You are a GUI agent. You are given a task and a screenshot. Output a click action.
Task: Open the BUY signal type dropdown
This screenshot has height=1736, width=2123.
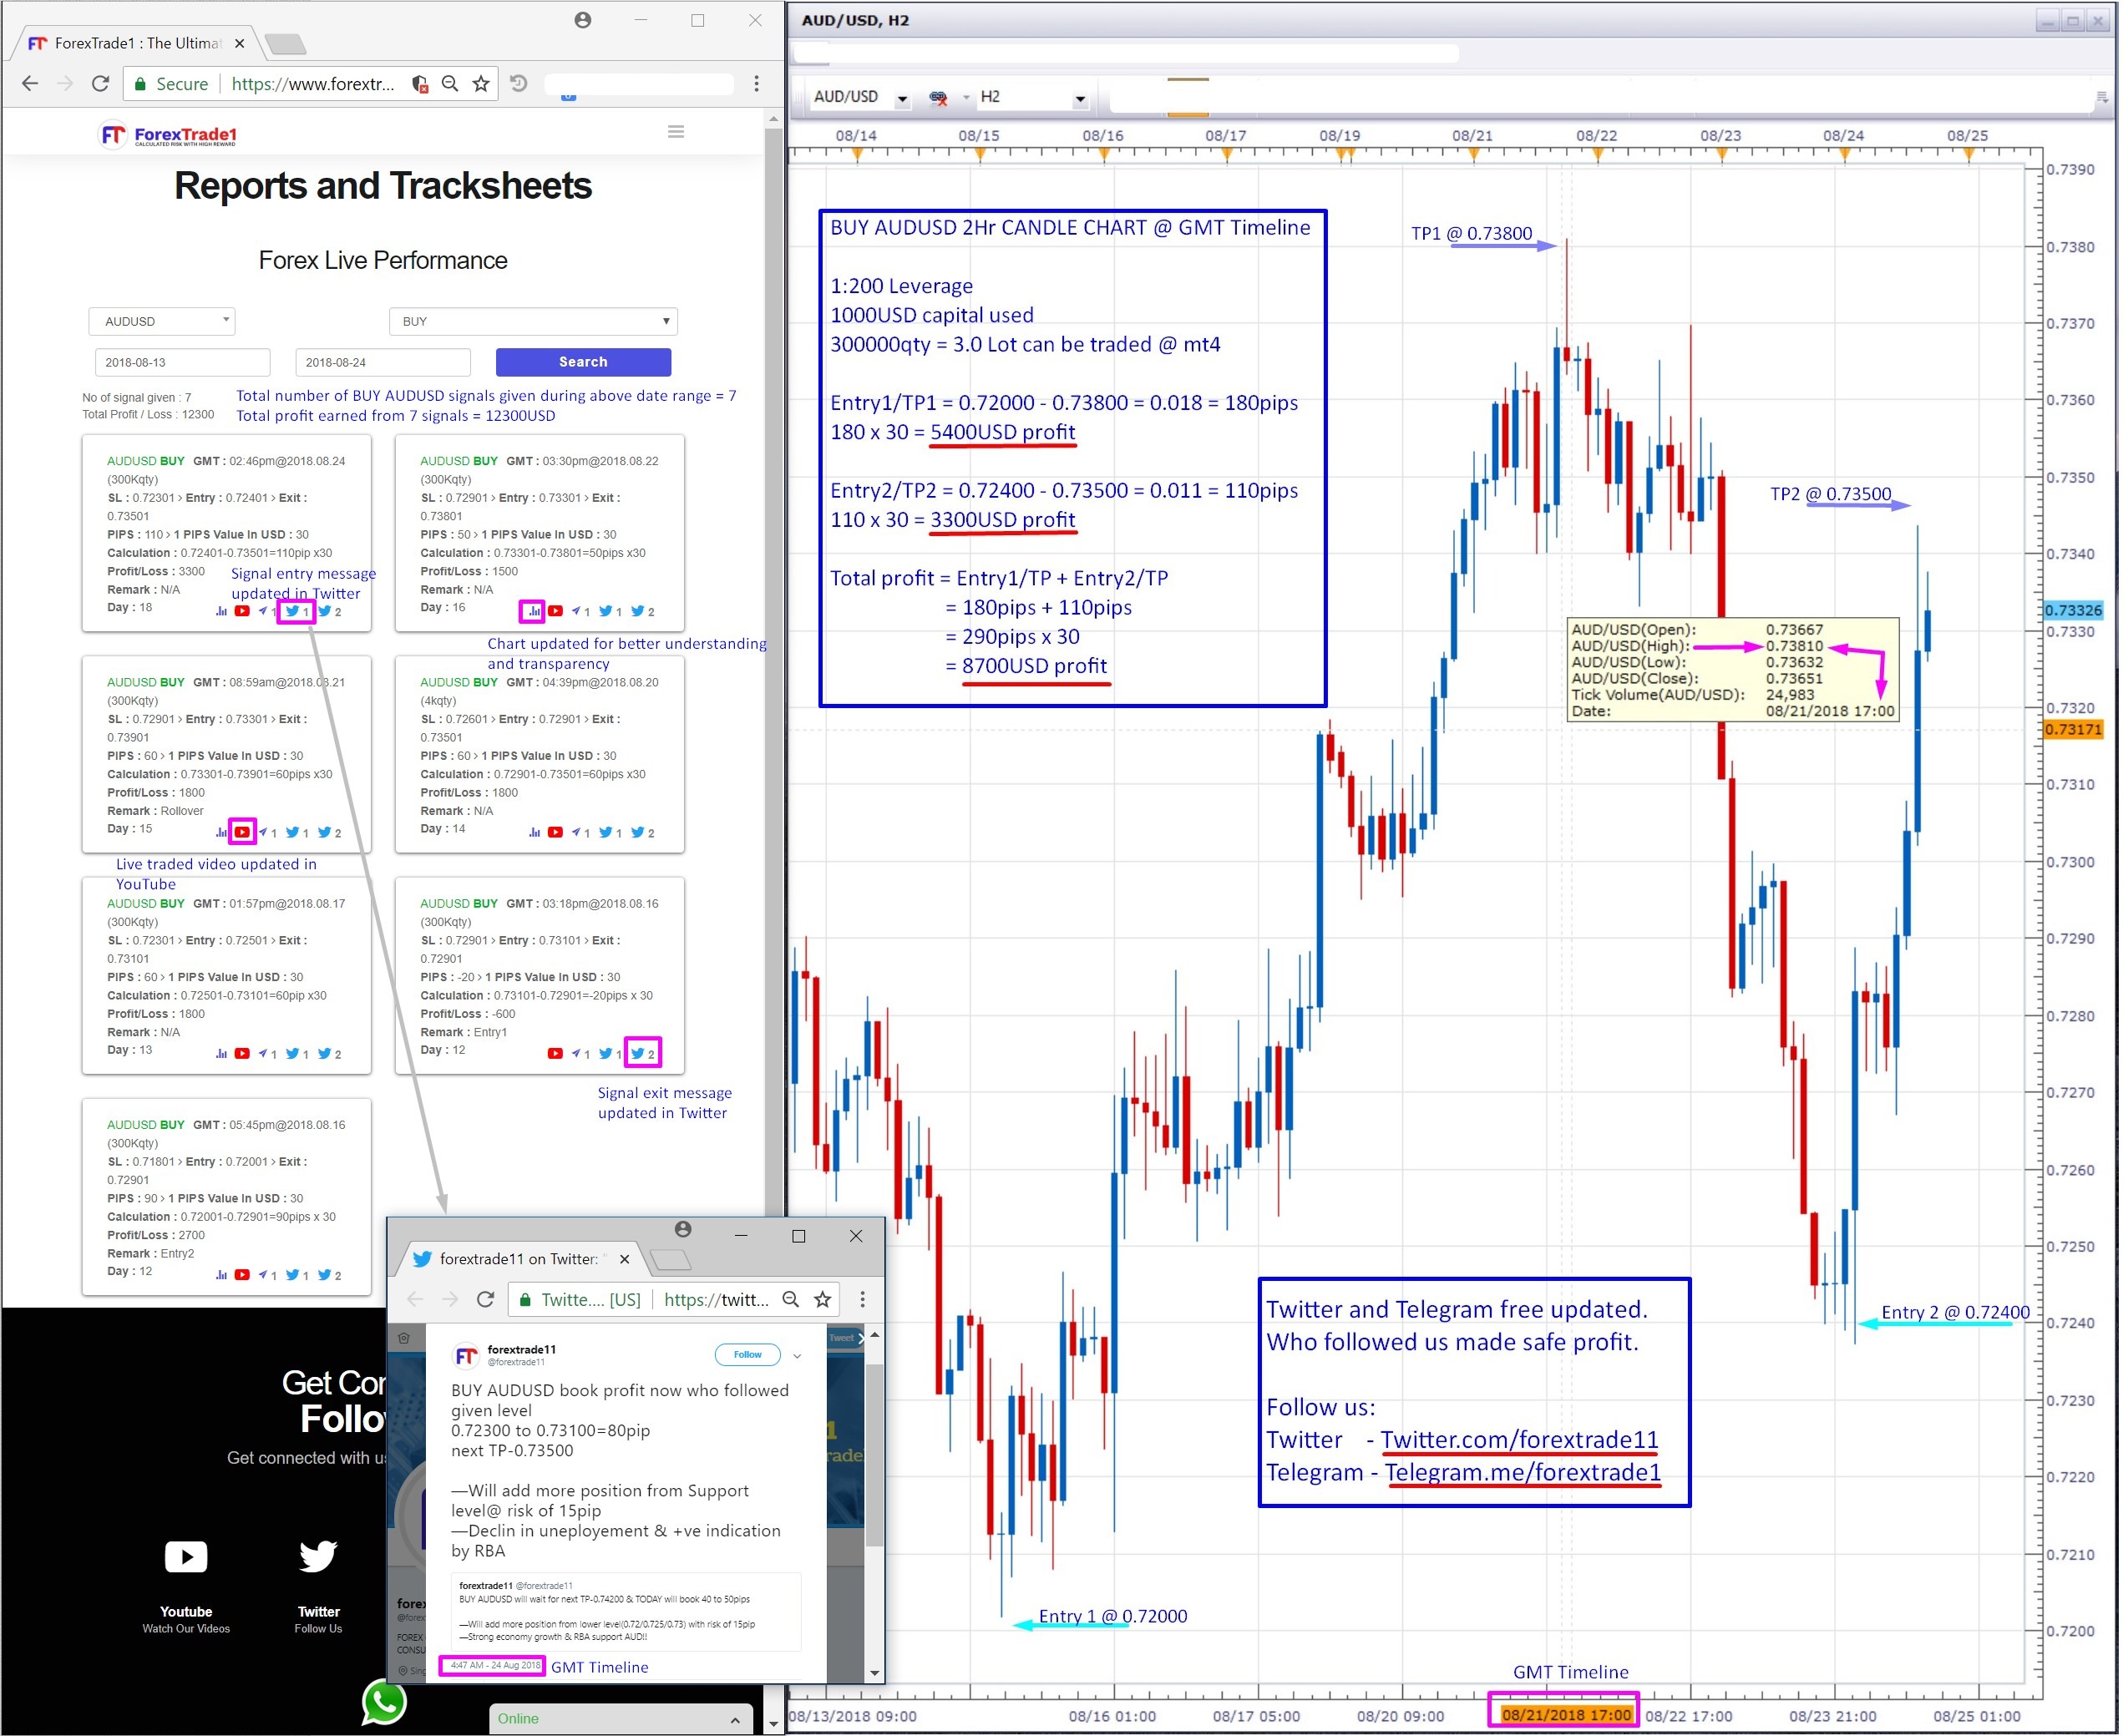[x=534, y=322]
